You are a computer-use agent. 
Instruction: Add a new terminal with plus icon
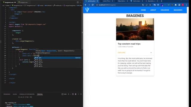[x=68, y=94]
